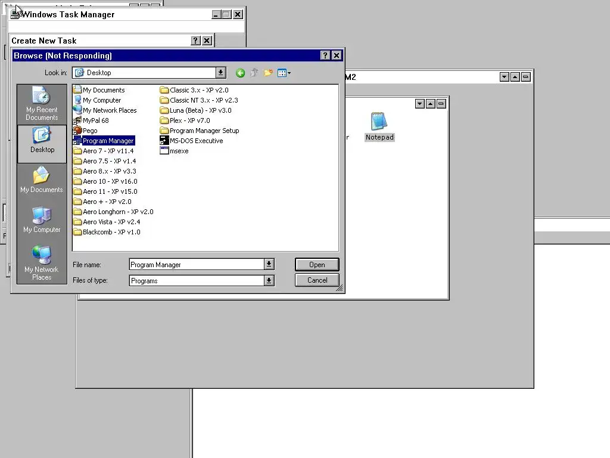Select My Network Places in file list
Viewport: 610px width, 458px height.
pos(105,110)
